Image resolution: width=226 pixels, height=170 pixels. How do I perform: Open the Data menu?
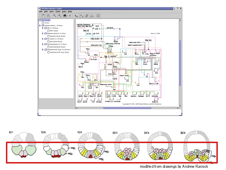[x=64, y=11]
